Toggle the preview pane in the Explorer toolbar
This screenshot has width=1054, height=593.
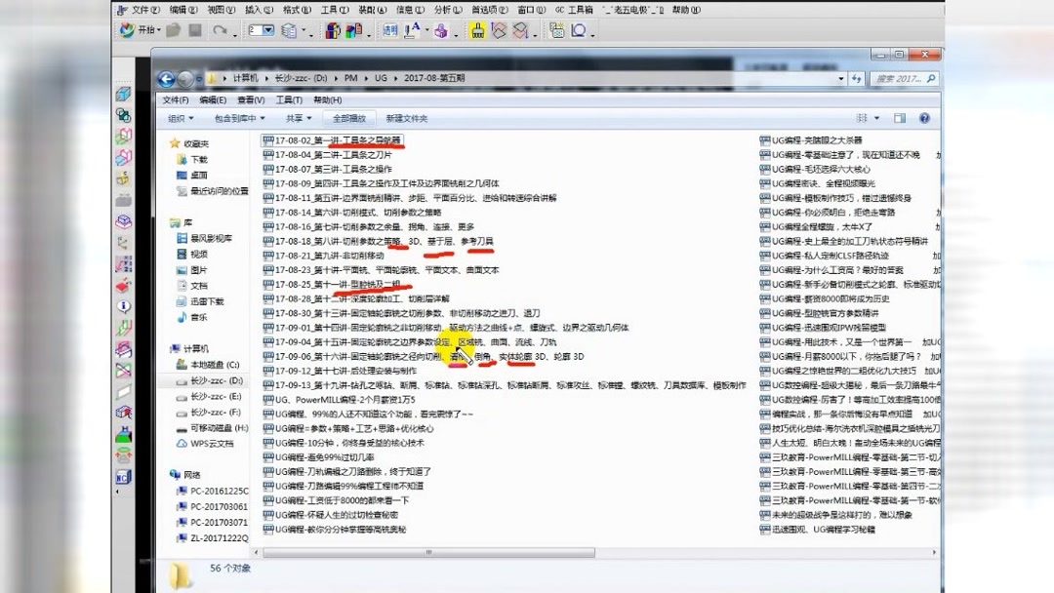(x=899, y=117)
